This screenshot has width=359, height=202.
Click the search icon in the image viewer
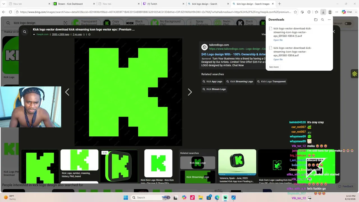tap(25, 32)
